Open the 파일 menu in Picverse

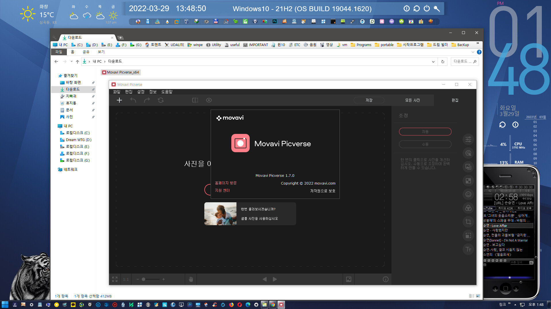[x=117, y=92]
